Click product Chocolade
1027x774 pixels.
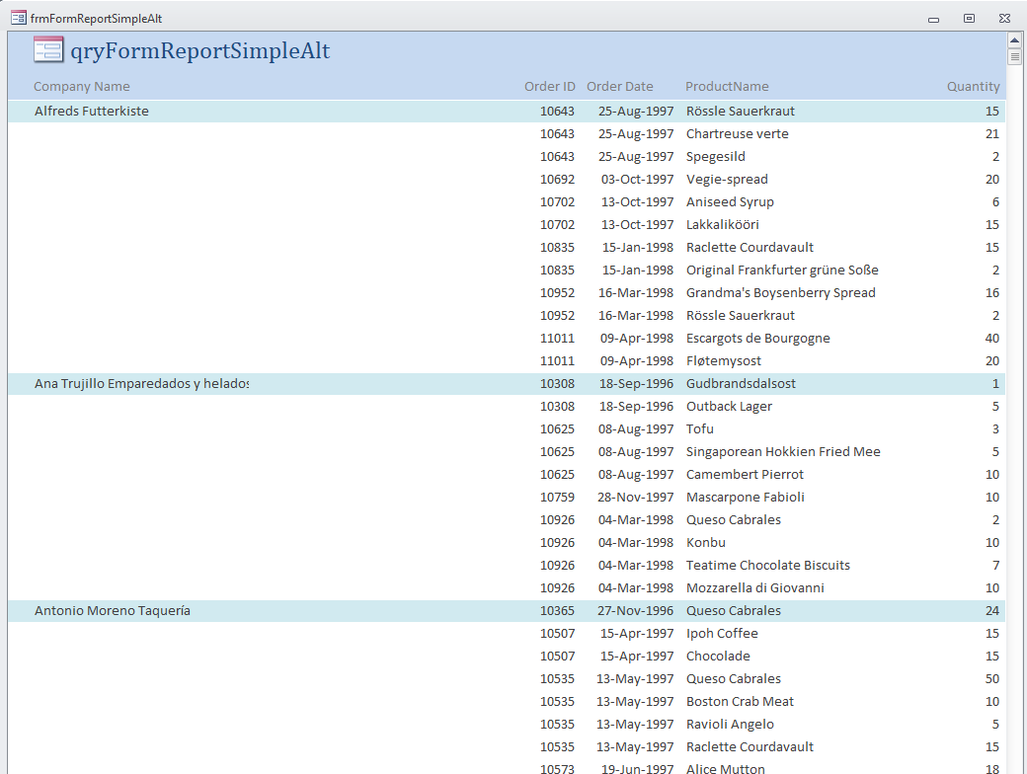(718, 657)
